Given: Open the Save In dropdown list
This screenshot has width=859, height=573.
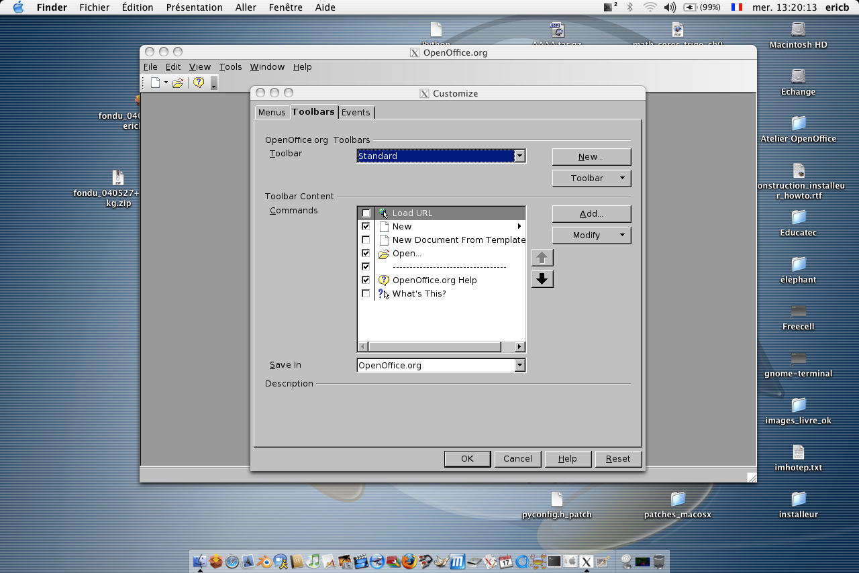Looking at the screenshot, I should [x=519, y=366].
